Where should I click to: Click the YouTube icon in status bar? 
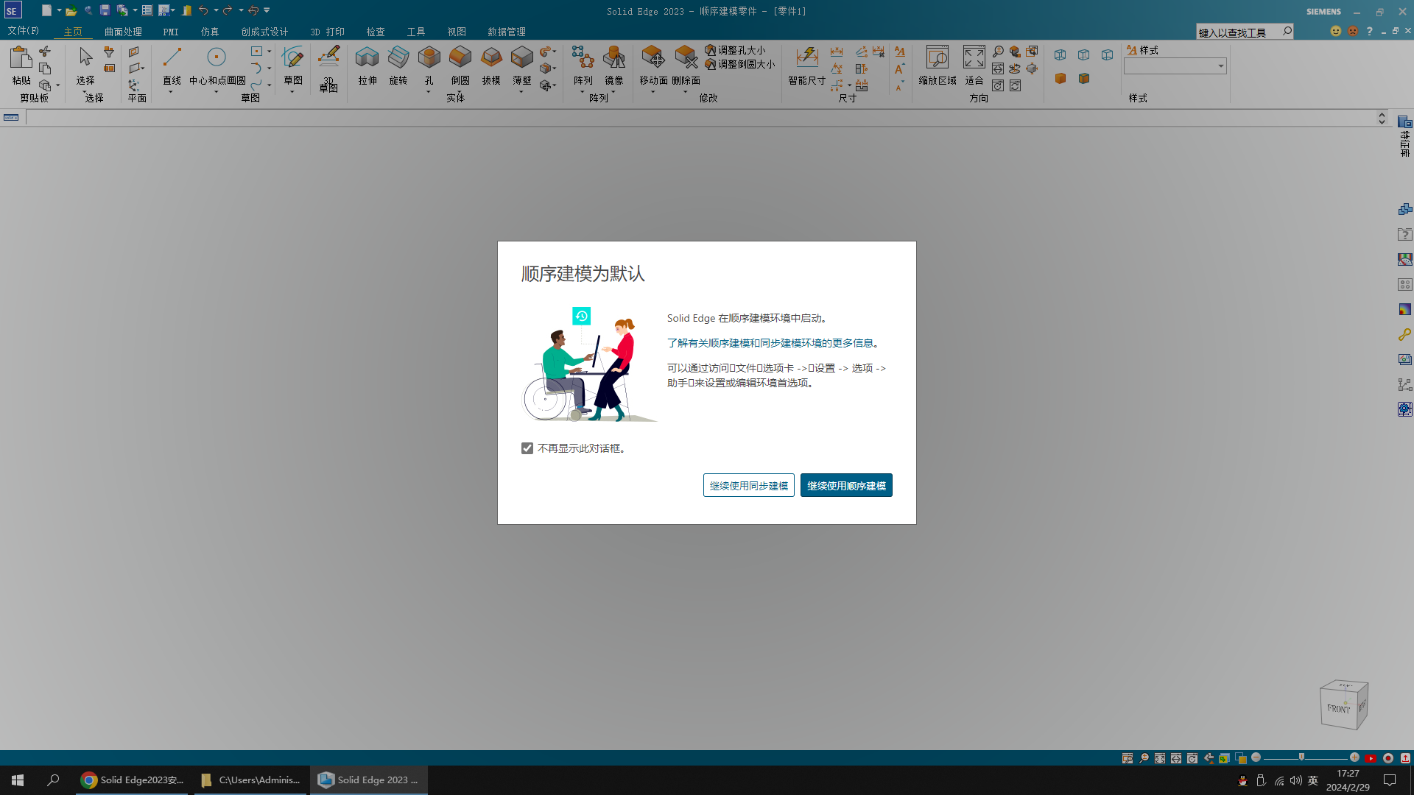[x=1371, y=758]
